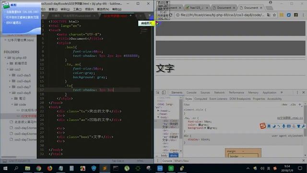This screenshot has width=307, height=173.
Task: Open taskbar search magnifier
Action: coord(16,168)
